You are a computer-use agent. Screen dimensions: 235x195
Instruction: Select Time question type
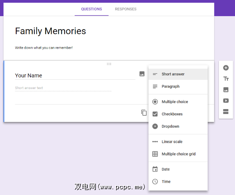pyautogui.click(x=178, y=182)
